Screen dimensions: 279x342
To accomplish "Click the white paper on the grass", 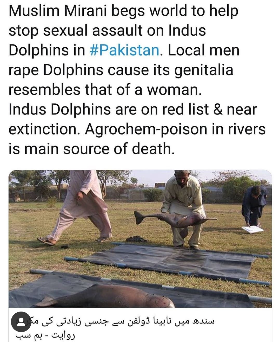I will pos(253,229).
